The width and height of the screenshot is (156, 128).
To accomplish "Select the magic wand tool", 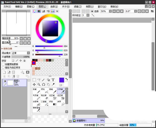I will (44, 80).
